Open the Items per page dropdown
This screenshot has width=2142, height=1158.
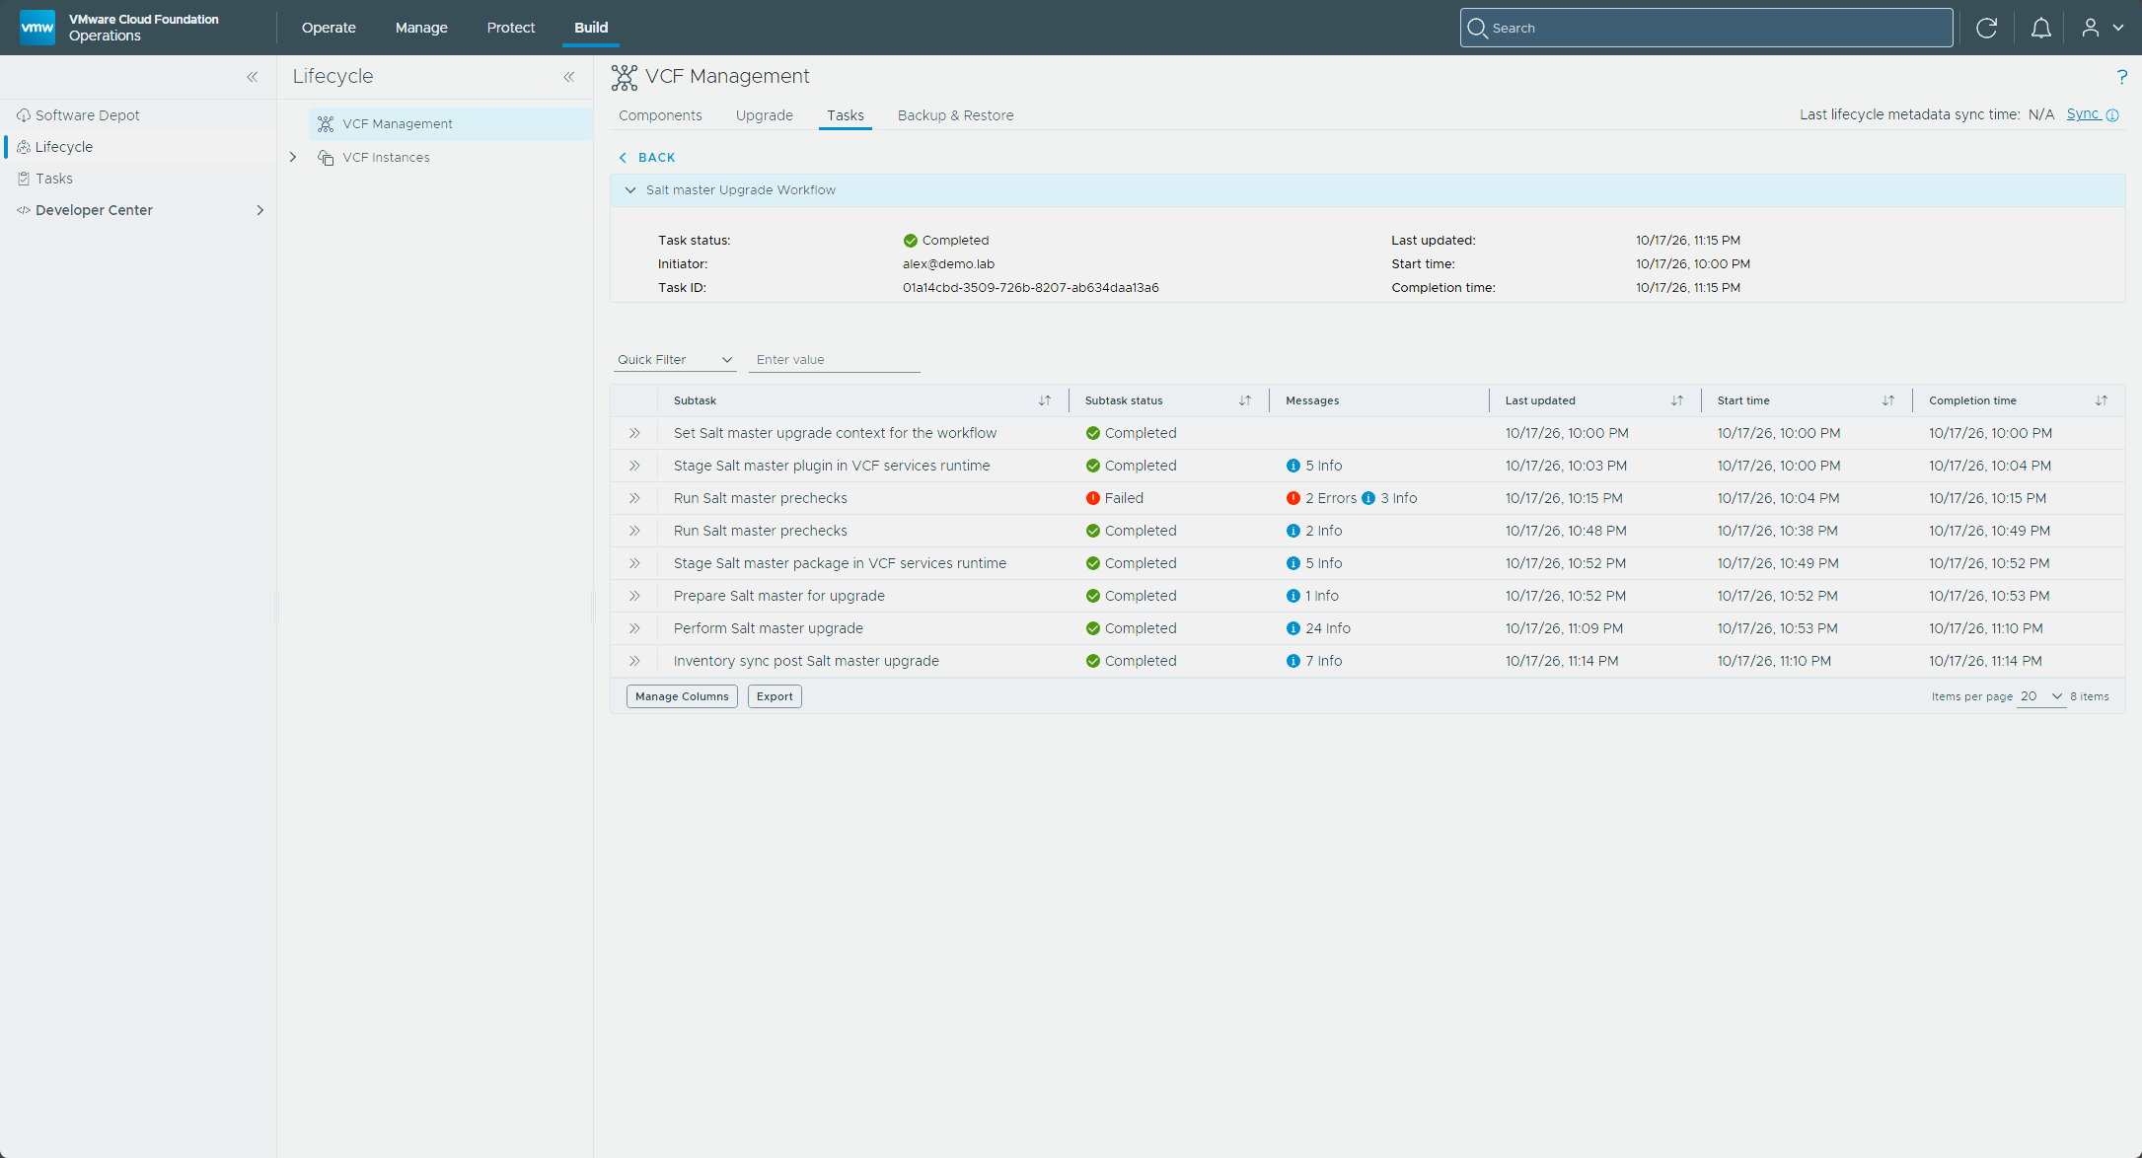tap(2041, 696)
